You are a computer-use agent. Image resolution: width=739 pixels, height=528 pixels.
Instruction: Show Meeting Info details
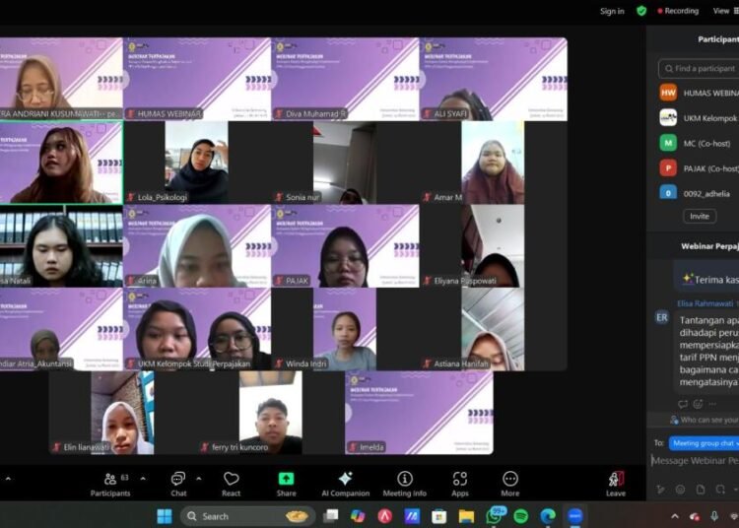click(404, 483)
